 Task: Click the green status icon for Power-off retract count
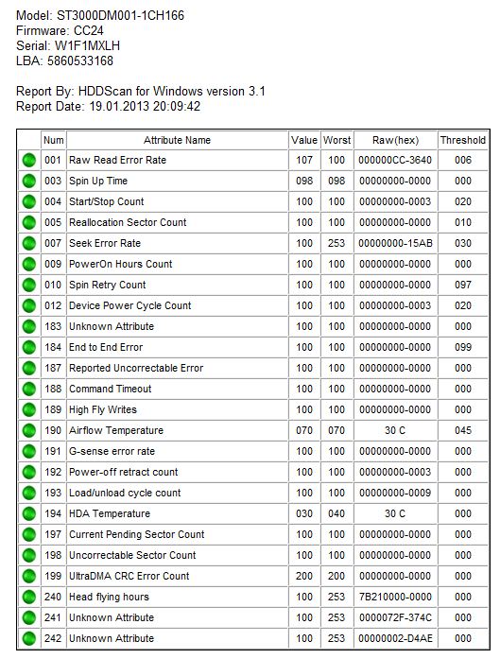coord(29,473)
